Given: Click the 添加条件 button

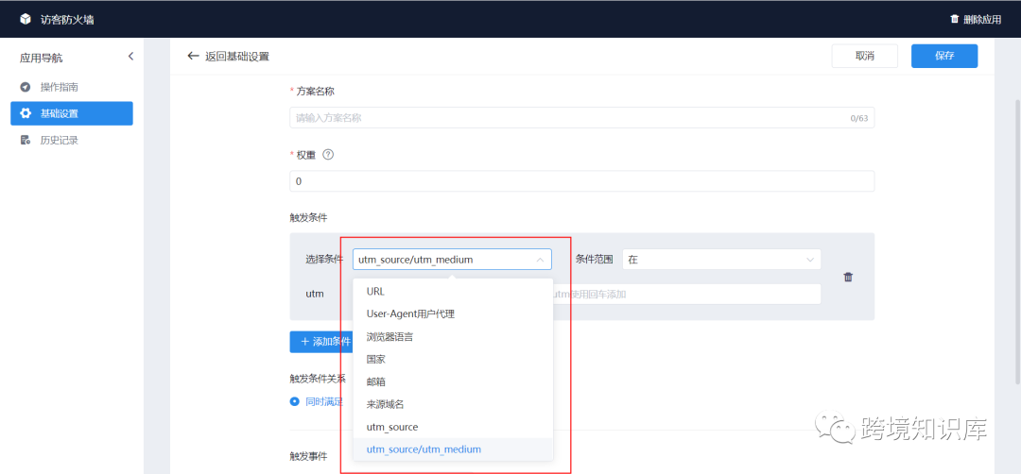Looking at the screenshot, I should [321, 342].
